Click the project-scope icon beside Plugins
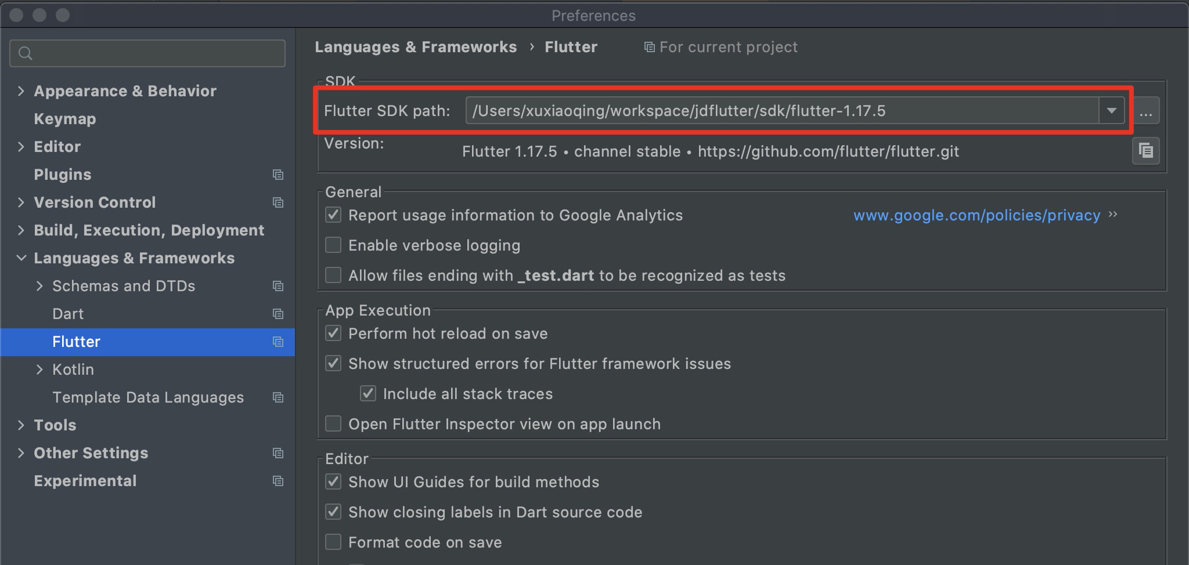Viewport: 1189px width, 565px height. coord(278,175)
